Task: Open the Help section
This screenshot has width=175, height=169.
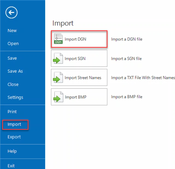Action: (x=12, y=151)
